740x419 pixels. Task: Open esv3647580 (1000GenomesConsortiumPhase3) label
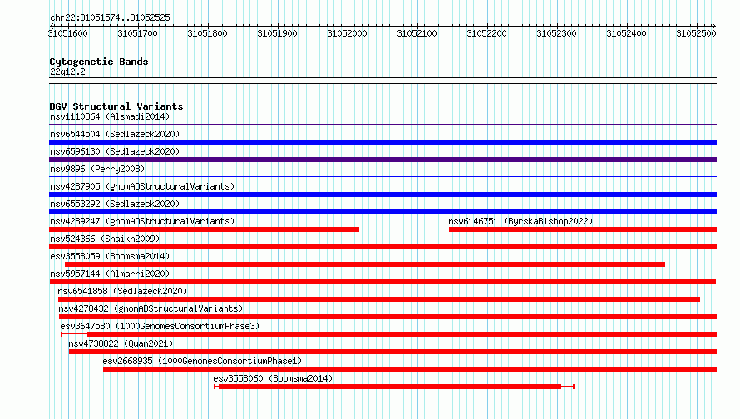[160, 326]
